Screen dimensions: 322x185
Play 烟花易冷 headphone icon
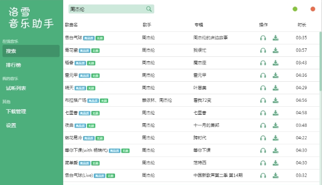pos(263,138)
